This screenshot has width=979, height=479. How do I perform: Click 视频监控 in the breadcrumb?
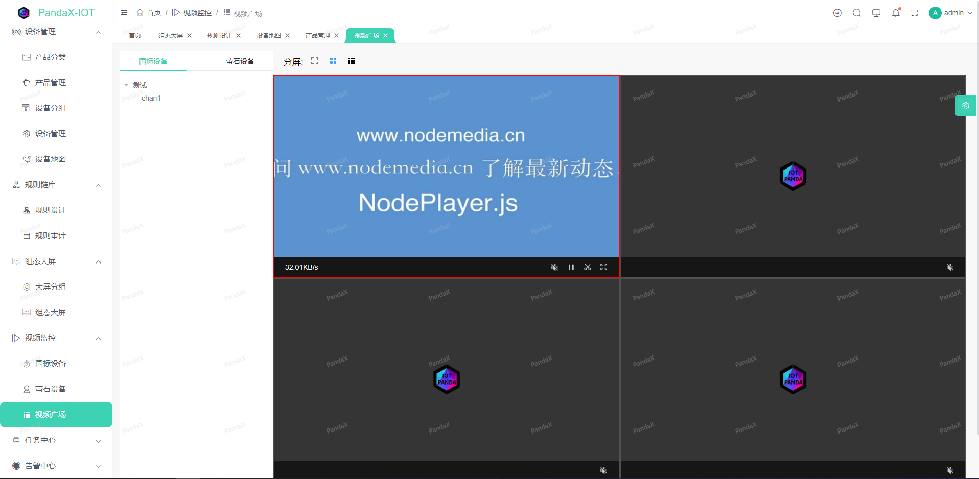pyautogui.click(x=192, y=13)
